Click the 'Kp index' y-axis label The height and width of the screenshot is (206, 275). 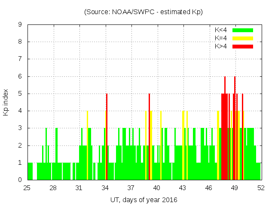click(6, 102)
